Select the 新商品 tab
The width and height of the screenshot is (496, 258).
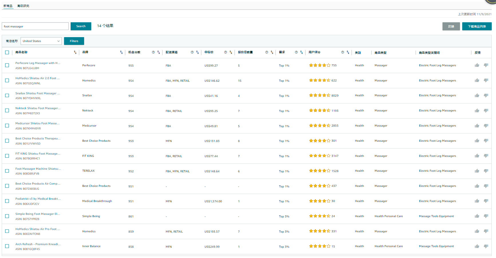click(8, 6)
